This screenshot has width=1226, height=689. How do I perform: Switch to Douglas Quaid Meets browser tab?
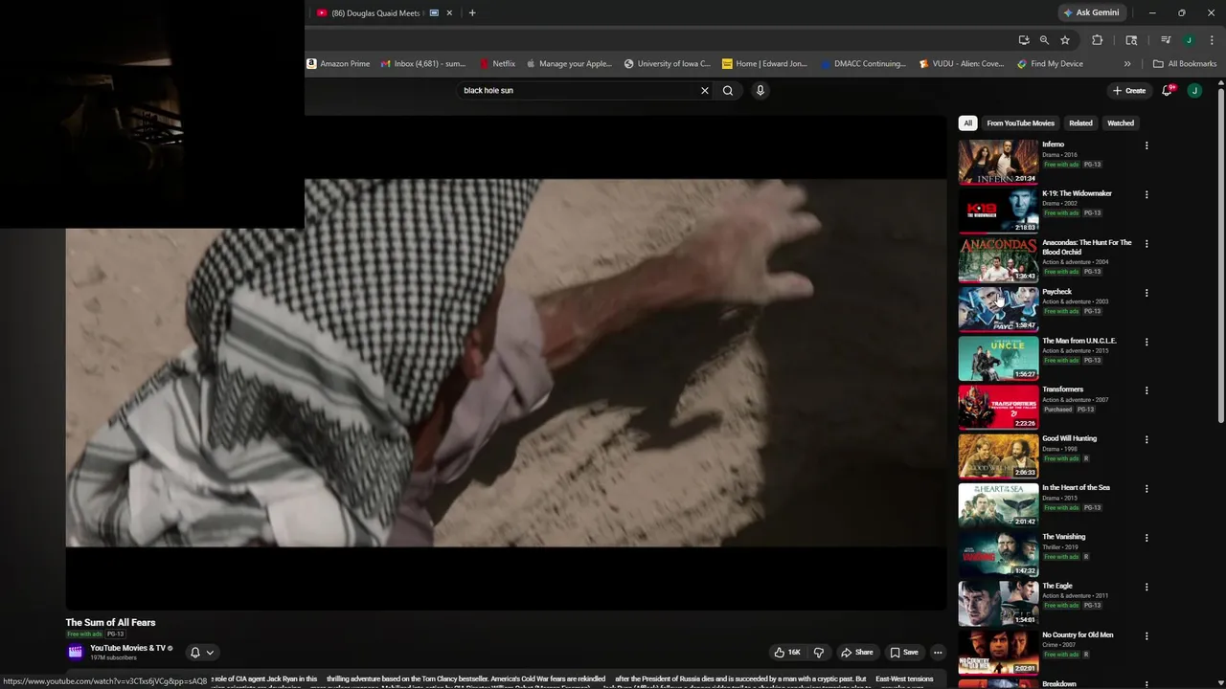(x=375, y=12)
